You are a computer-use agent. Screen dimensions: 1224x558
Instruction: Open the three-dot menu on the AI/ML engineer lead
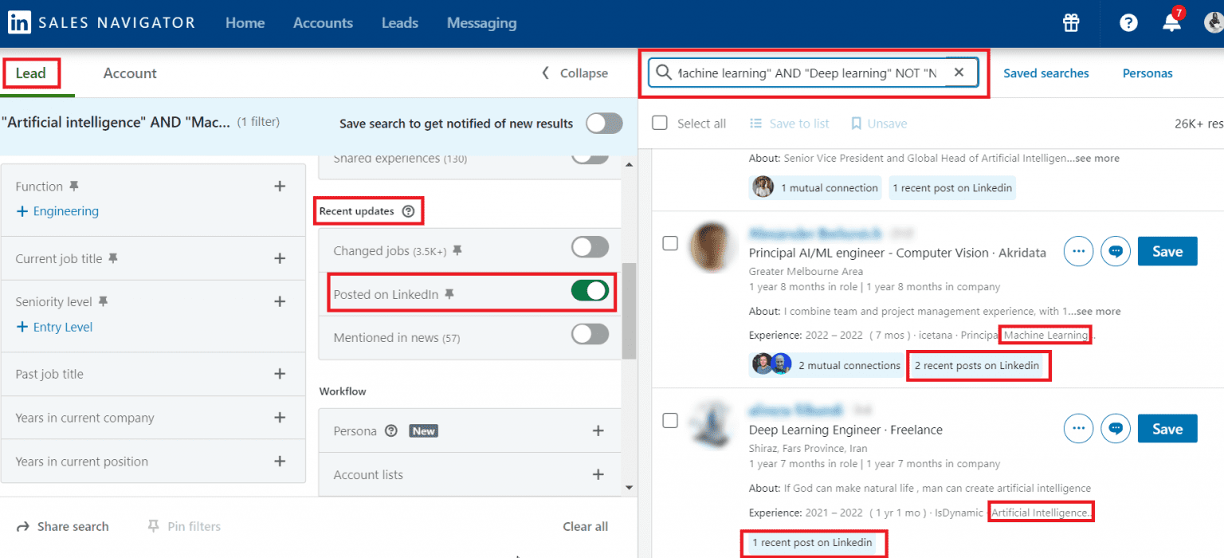coord(1078,251)
